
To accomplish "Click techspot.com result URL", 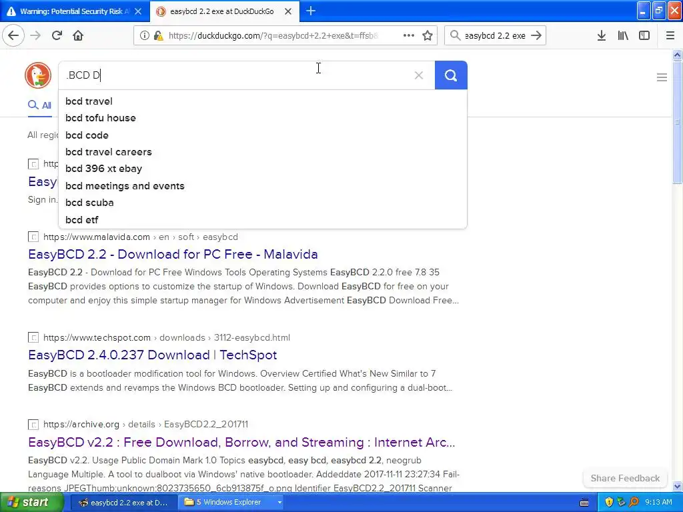I will [167, 338].
